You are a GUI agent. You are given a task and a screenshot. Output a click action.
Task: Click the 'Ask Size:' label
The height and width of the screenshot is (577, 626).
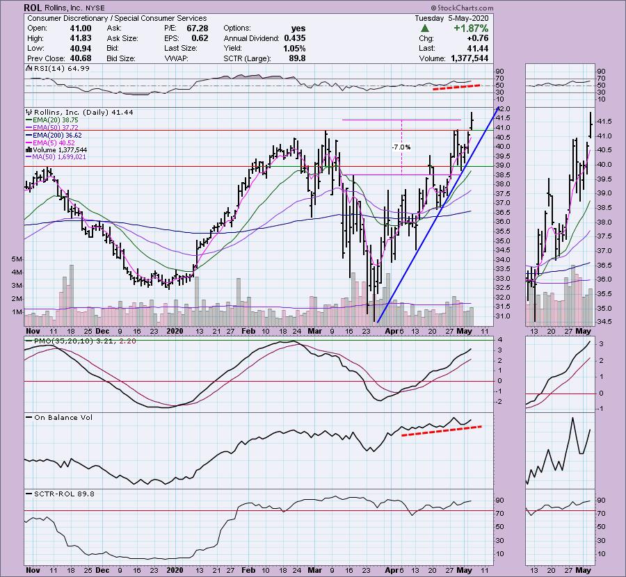tap(122, 38)
